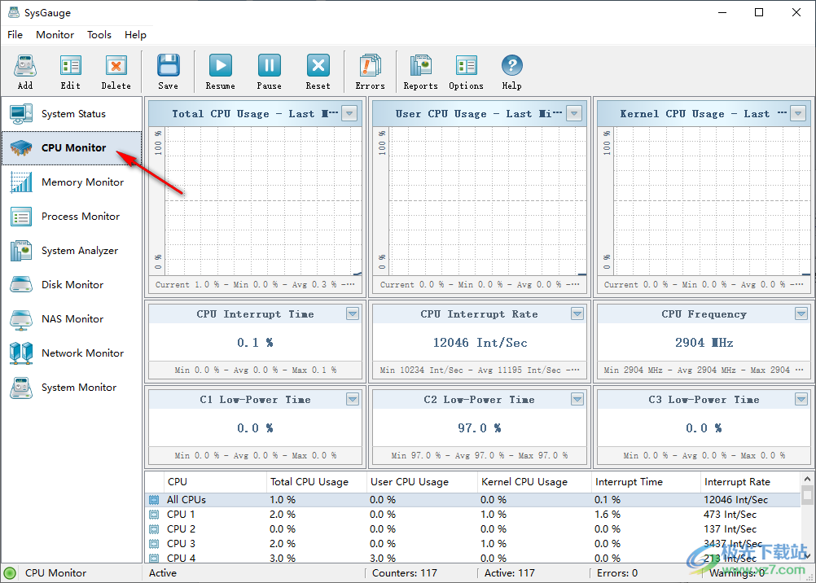The height and width of the screenshot is (583, 816).
Task: Expand User CPU Usage chart dropdown
Action: (574, 113)
